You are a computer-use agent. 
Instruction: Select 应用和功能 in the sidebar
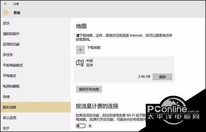pos(36,44)
